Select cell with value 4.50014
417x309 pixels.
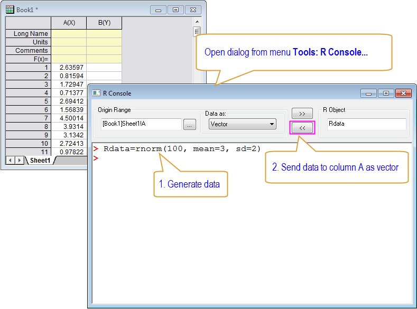click(69, 118)
